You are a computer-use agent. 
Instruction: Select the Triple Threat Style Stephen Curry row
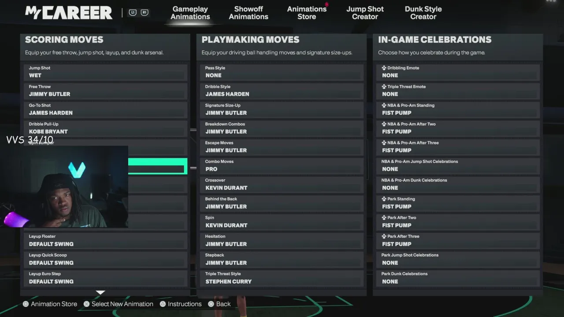(x=282, y=278)
